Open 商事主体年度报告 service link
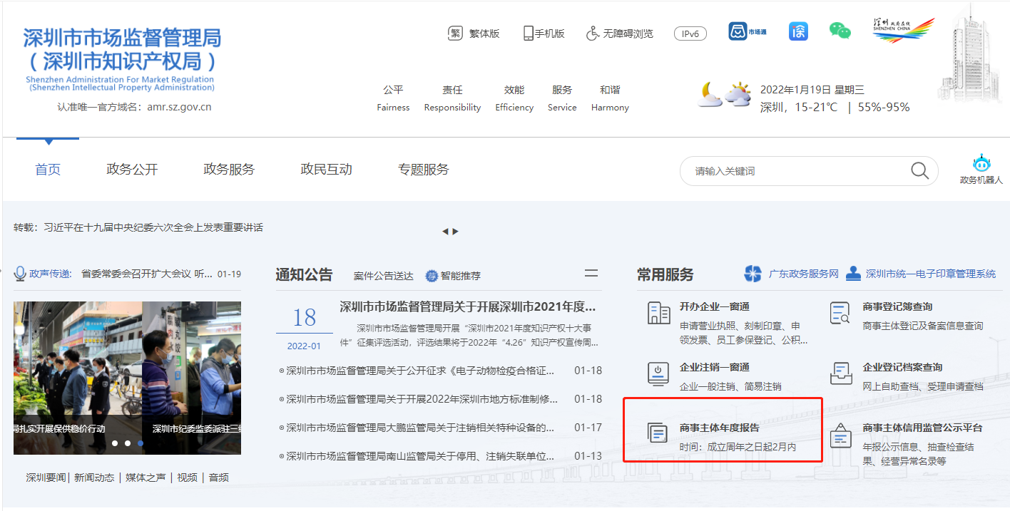 pos(719,428)
